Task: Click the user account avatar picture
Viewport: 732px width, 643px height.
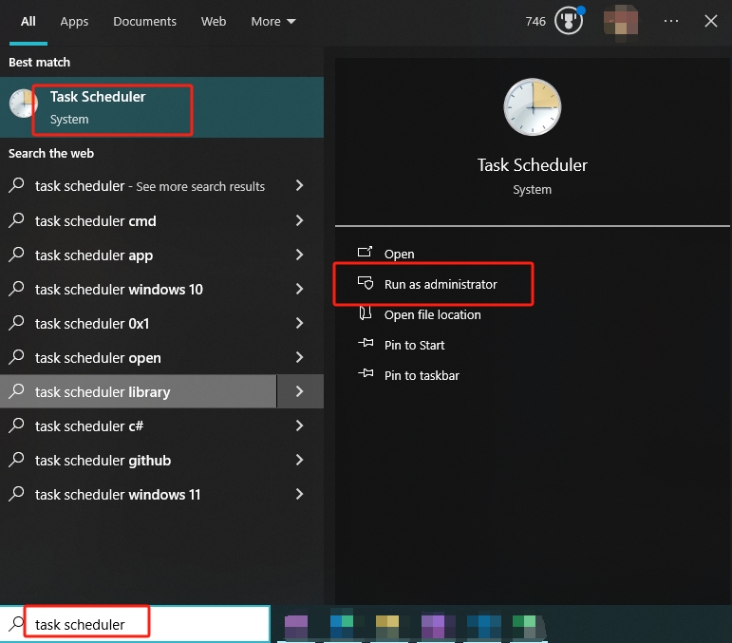Action: (621, 21)
